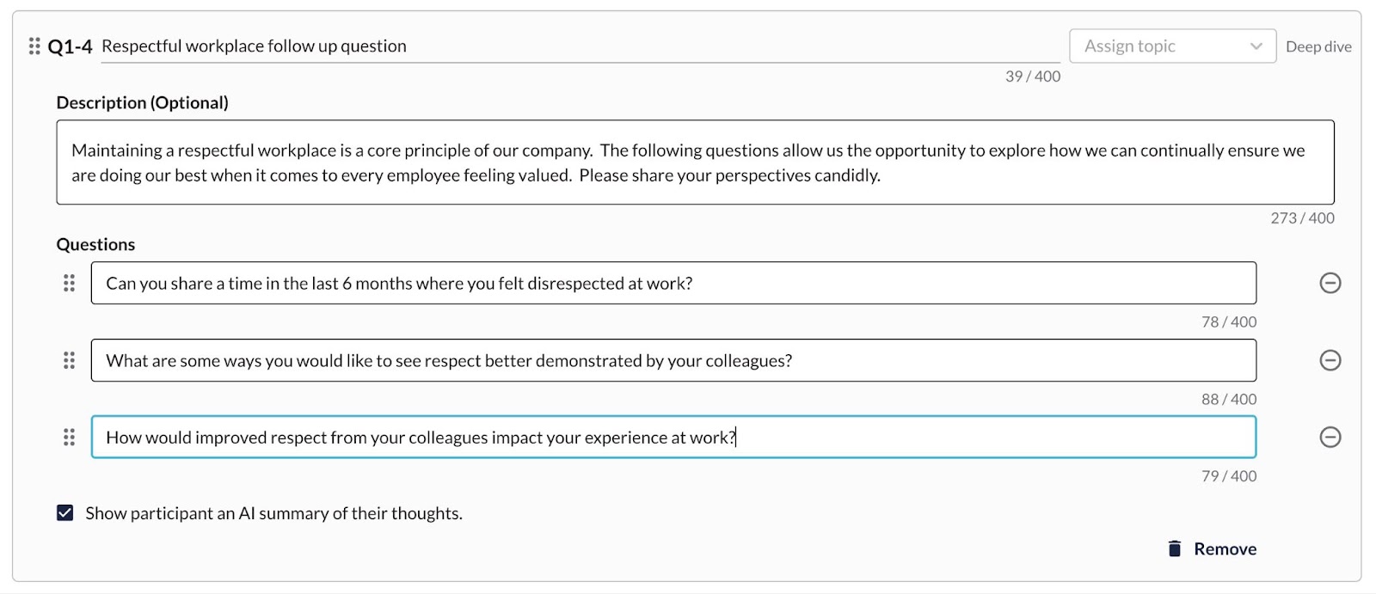Click the trash can icon
The height and width of the screenshot is (594, 1376).
click(x=1174, y=548)
